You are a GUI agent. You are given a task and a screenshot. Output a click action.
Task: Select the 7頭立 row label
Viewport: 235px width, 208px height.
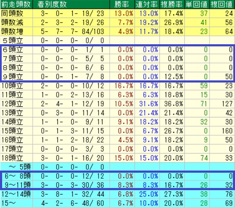[13, 59]
